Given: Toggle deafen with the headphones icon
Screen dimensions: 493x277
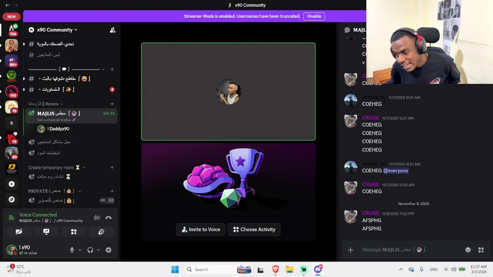Looking at the screenshot, I should tap(90, 250).
